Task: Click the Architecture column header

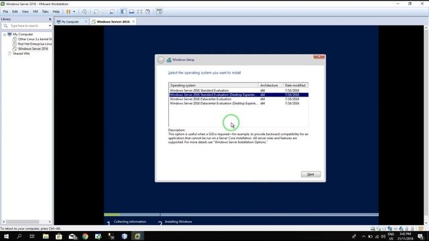Action: 271,85
